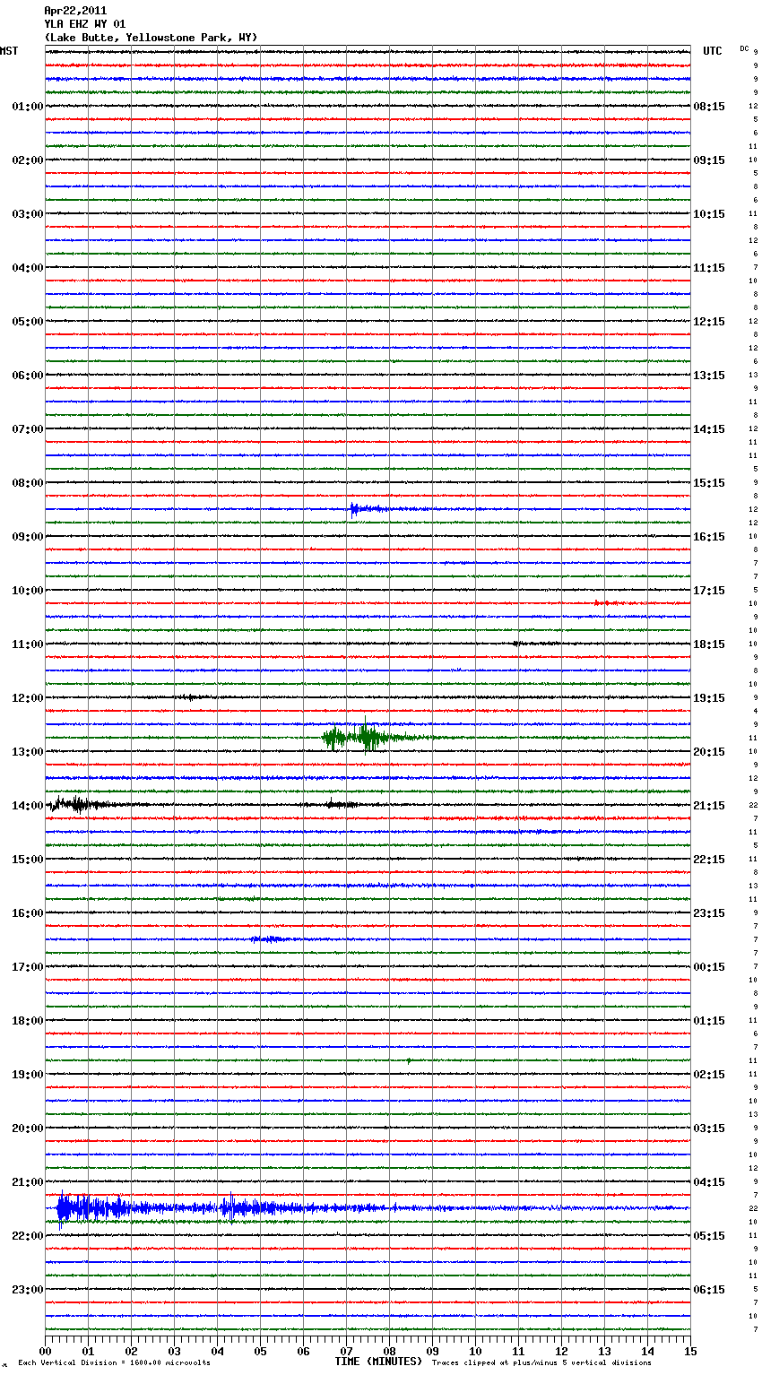Click the station code YLA EHZ WY 01

(84, 24)
